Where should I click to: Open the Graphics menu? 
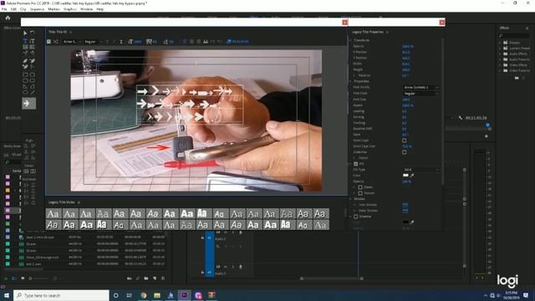pos(70,9)
